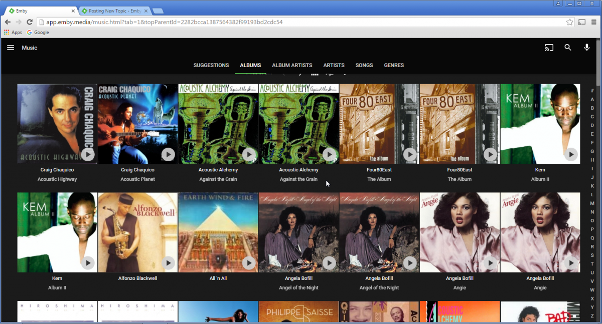
Task: Open the Chrome three-line menu
Action: click(593, 22)
